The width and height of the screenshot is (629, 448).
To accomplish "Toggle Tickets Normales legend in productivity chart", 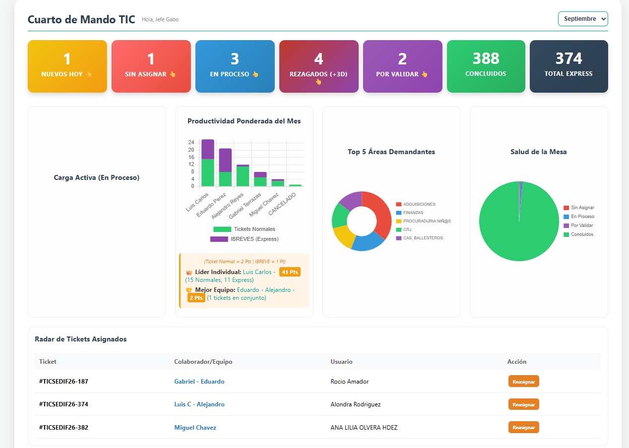I will click(x=245, y=229).
